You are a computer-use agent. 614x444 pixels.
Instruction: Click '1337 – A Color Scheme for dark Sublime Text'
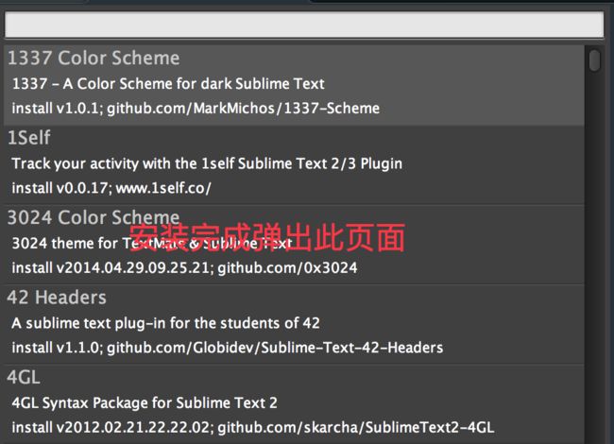(x=168, y=84)
